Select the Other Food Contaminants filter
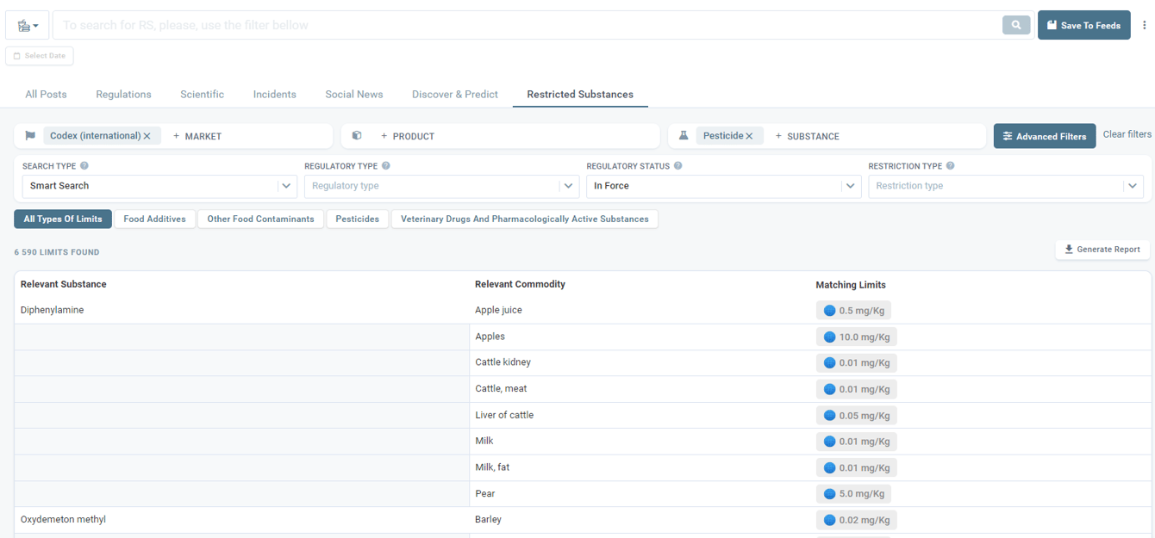This screenshot has width=1155, height=538. (x=260, y=220)
